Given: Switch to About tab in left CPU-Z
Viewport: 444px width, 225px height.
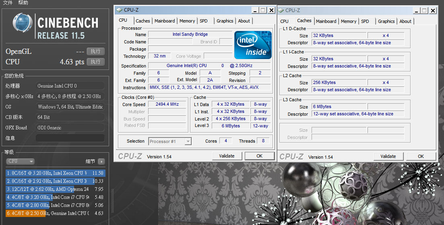Looking at the screenshot, I should 244,21.
